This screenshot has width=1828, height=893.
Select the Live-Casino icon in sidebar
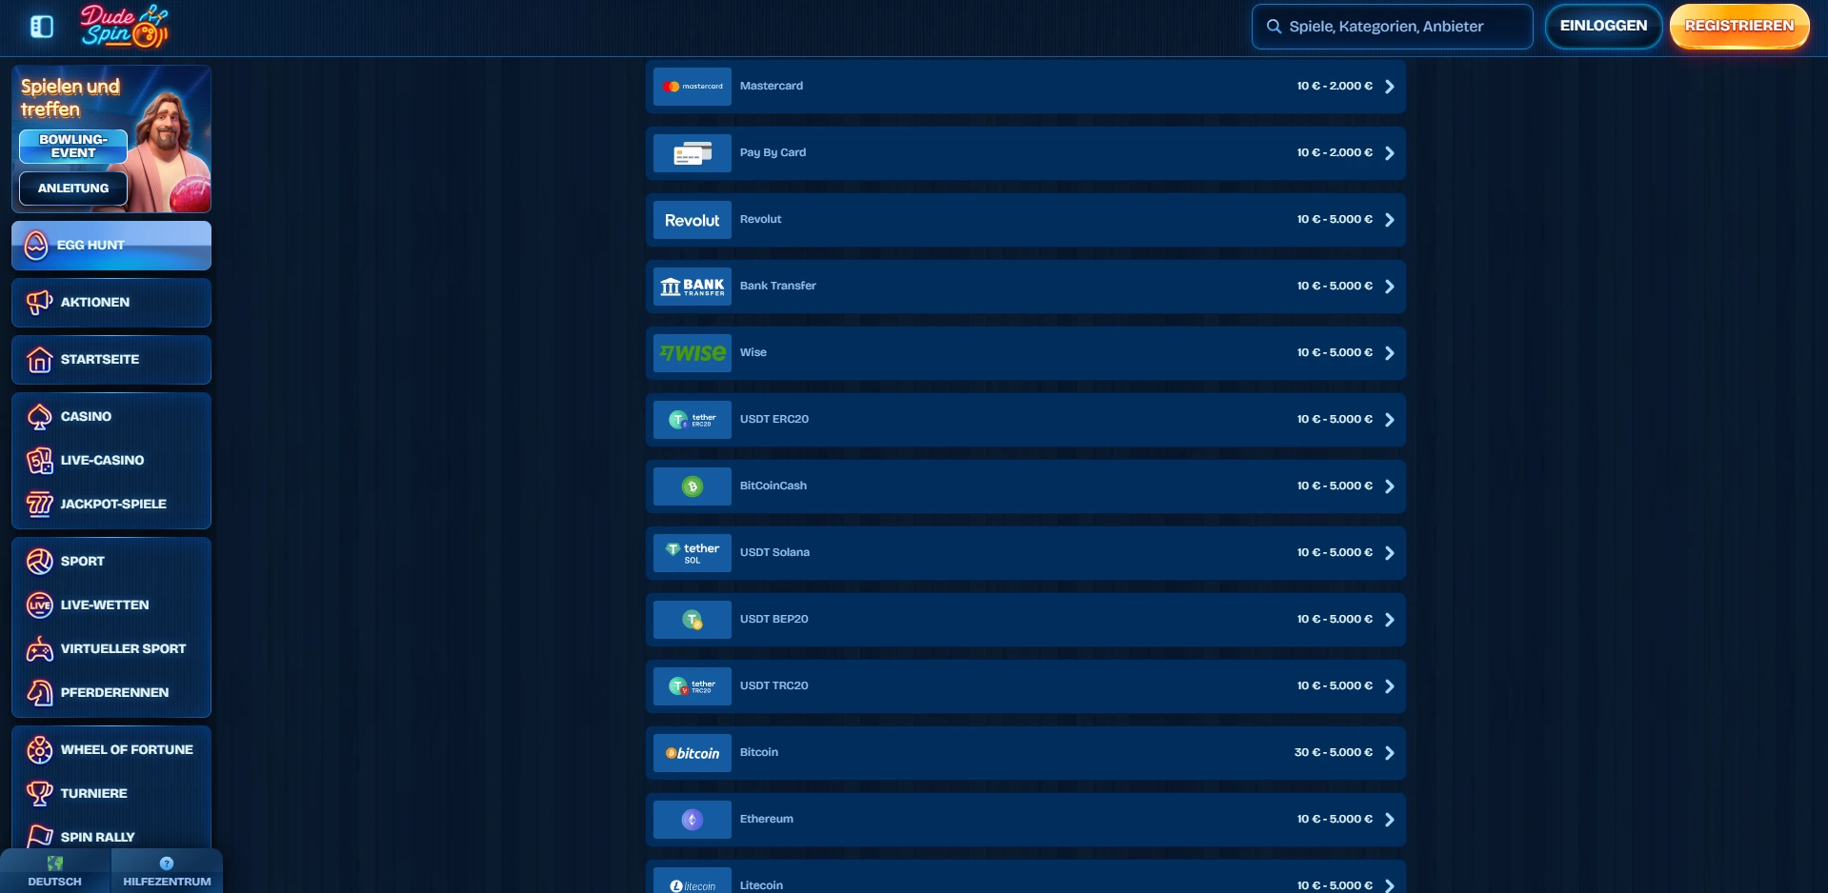[x=38, y=461]
